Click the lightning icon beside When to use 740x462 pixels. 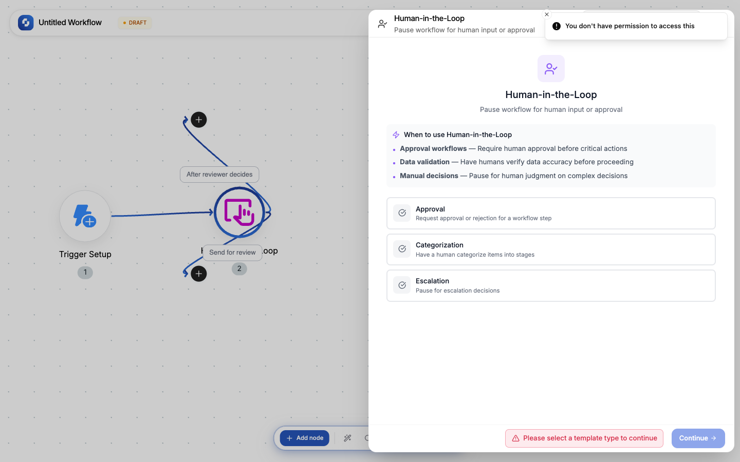tap(396, 135)
